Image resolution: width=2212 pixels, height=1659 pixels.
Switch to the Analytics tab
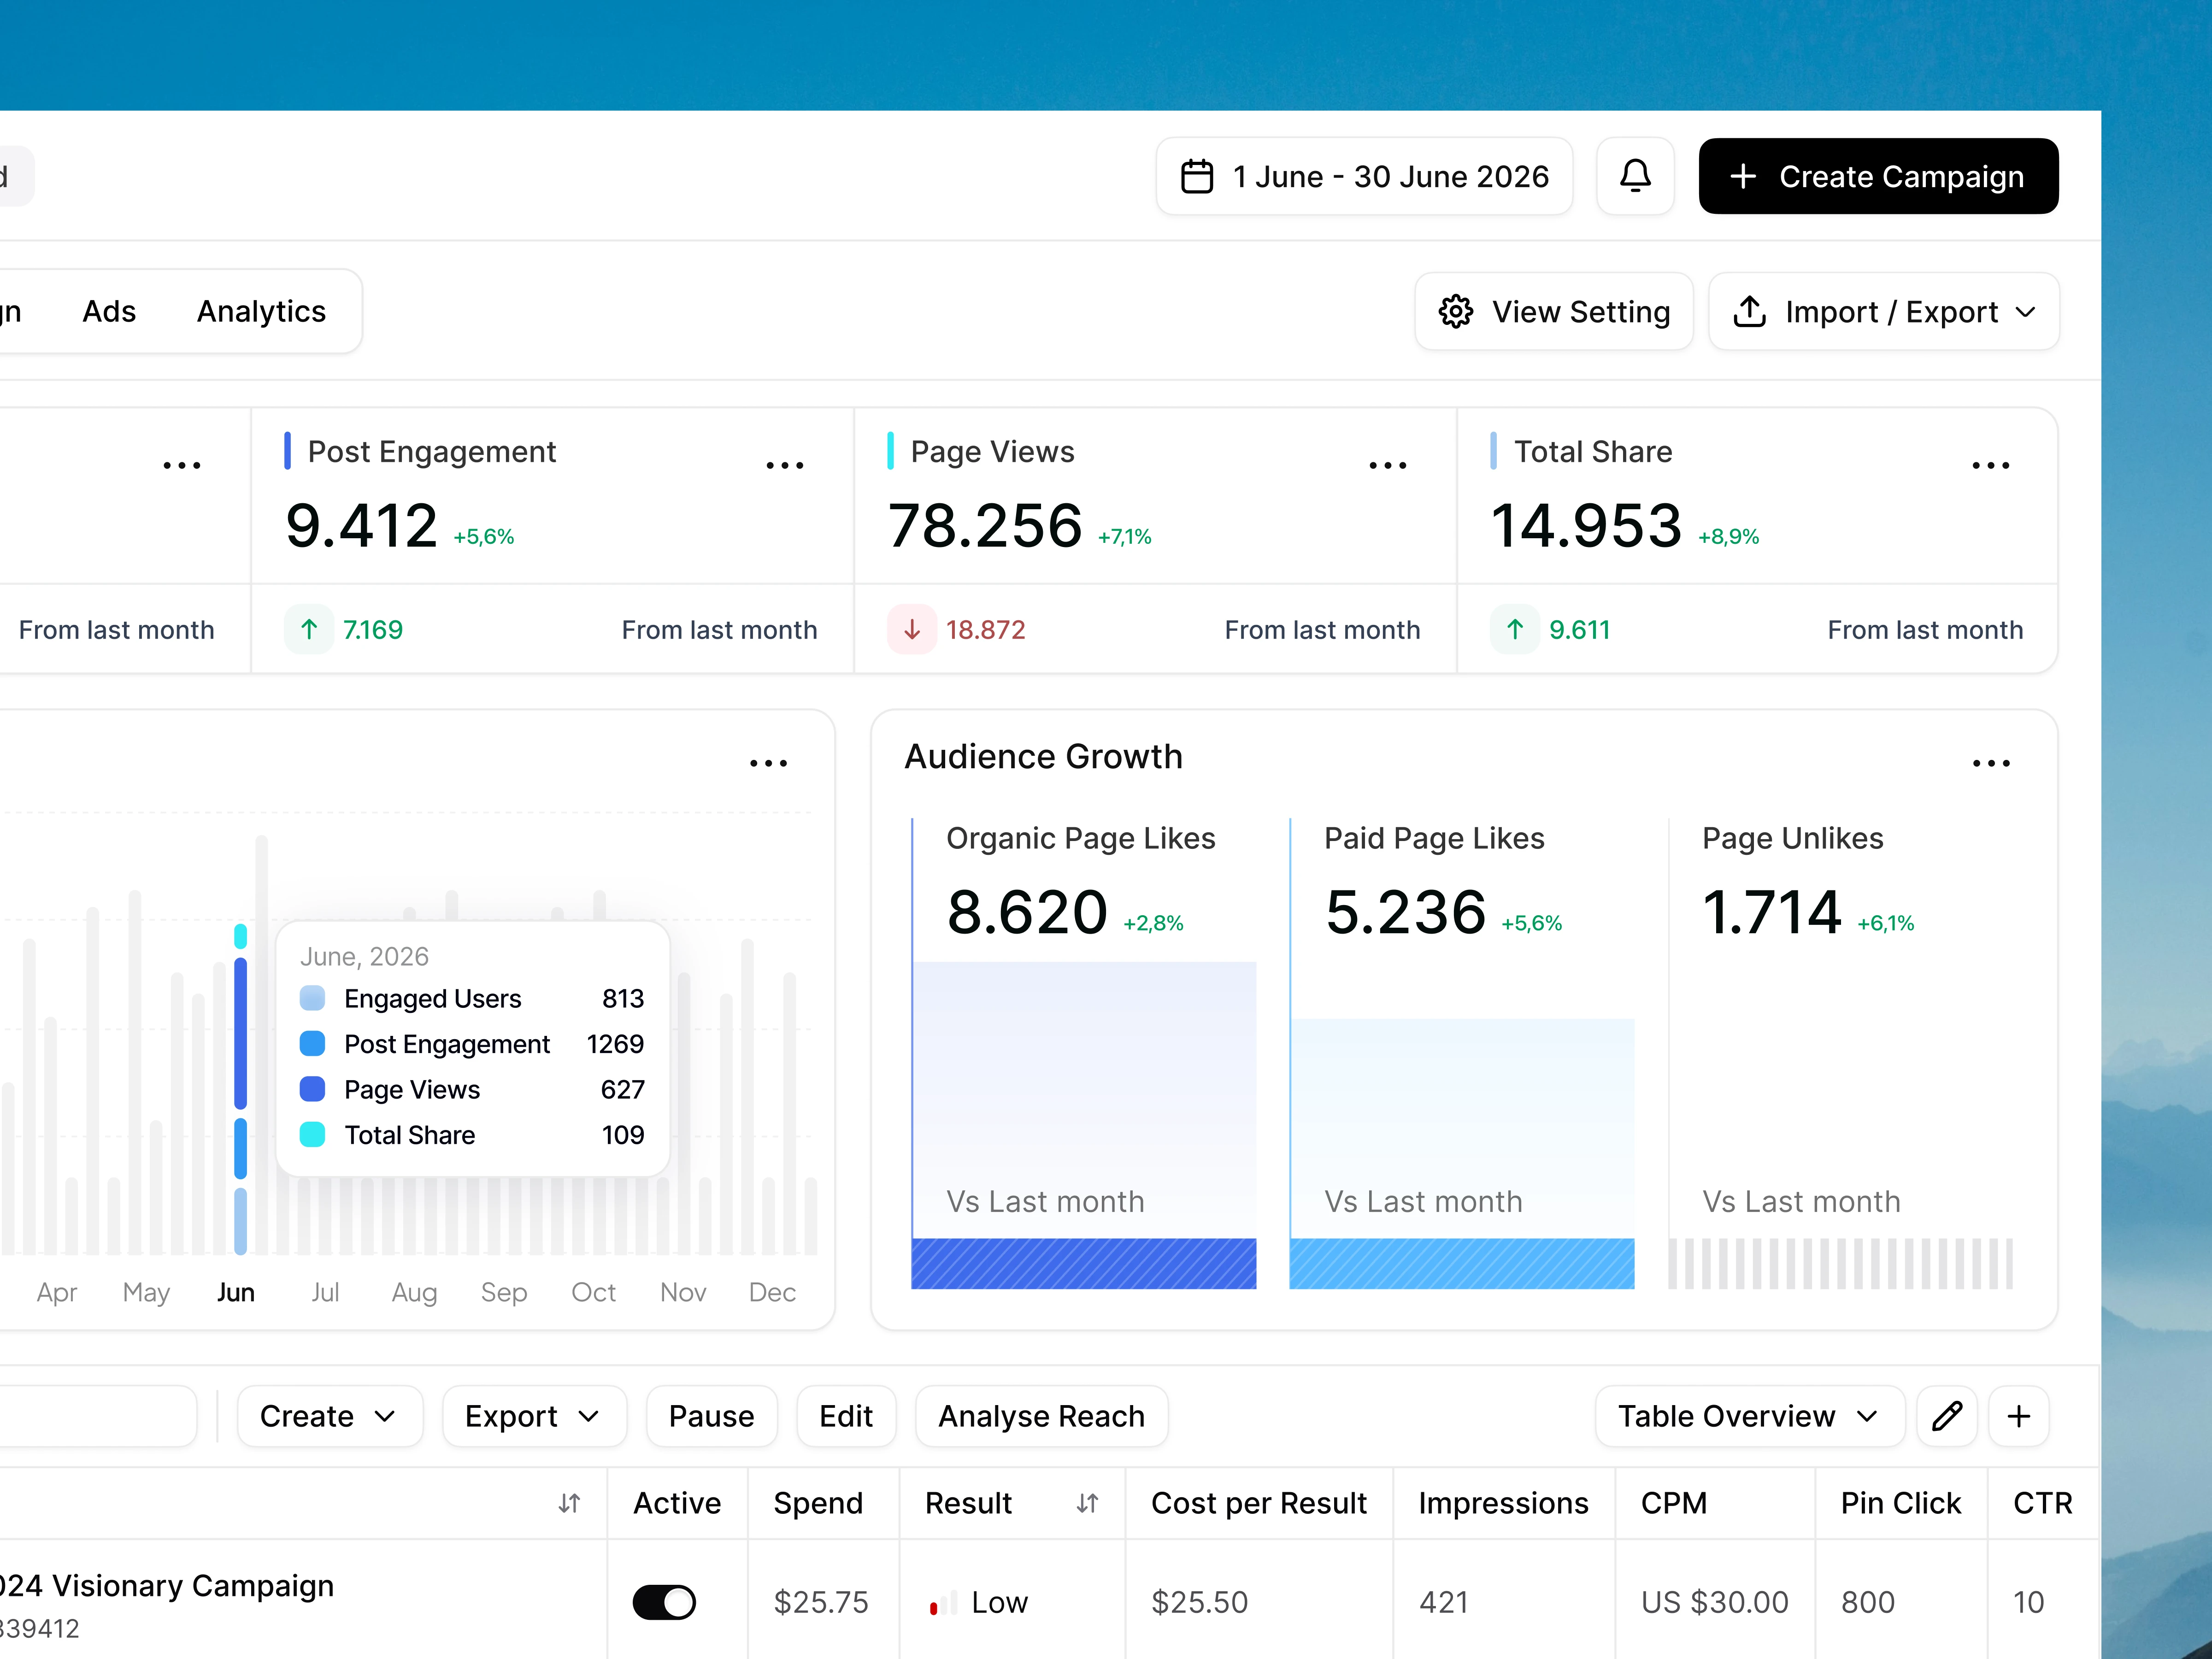click(261, 312)
